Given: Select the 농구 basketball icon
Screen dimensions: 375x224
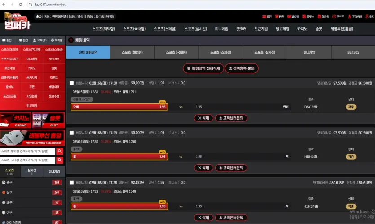Looking at the screenshot, I should [x=4, y=193].
